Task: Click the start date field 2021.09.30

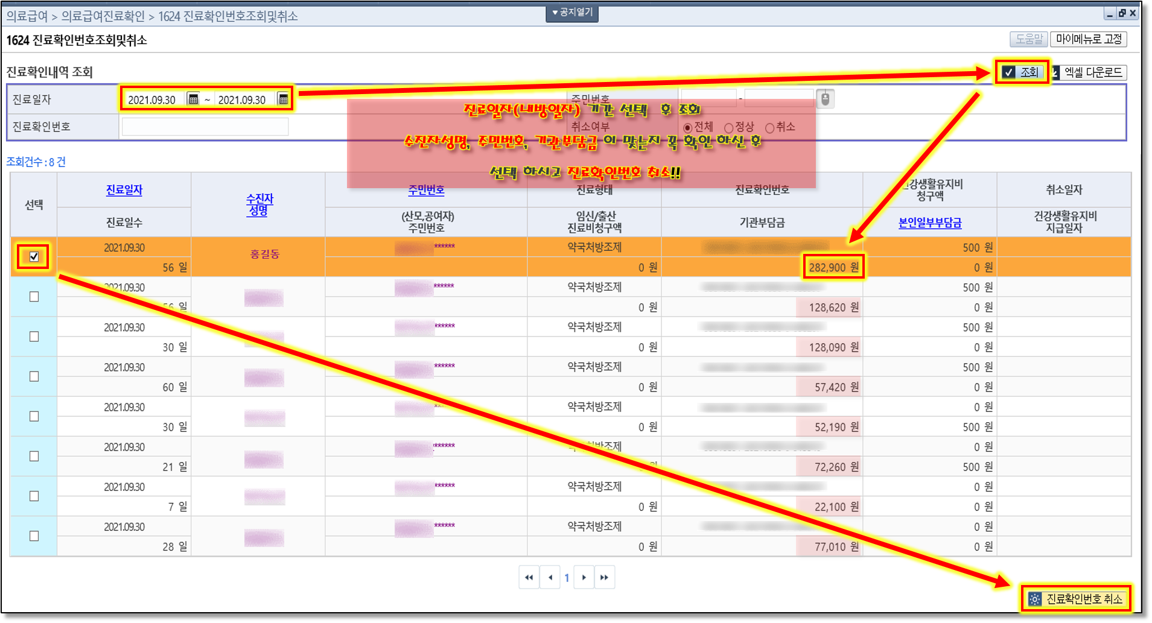Action: click(x=153, y=100)
